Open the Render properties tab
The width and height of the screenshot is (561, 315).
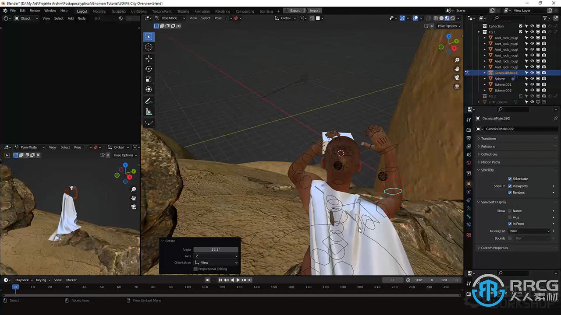pos(469,130)
